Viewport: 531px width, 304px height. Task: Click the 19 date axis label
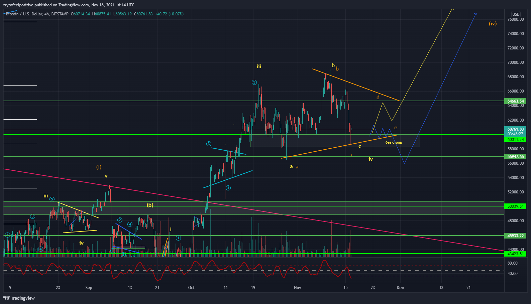coord(253,288)
